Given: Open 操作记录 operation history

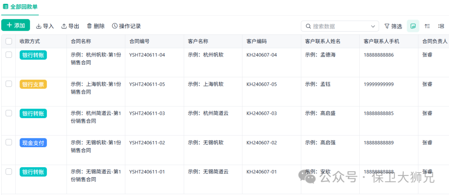Looking at the screenshot, I should tap(126, 26).
